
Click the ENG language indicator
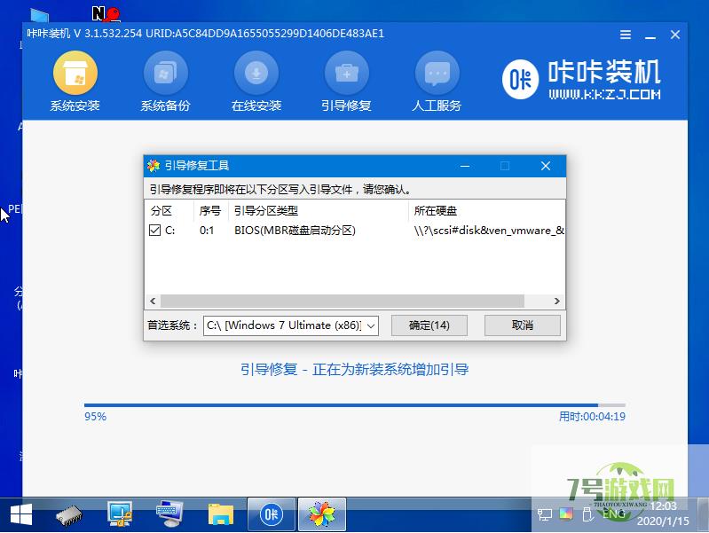pos(613,514)
